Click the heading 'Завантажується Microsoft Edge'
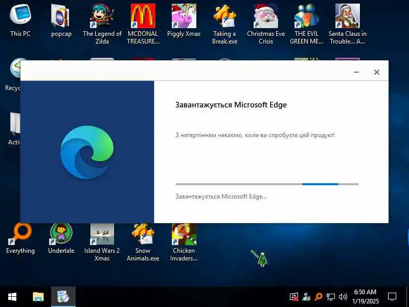This screenshot has height=307, width=409. [231, 105]
